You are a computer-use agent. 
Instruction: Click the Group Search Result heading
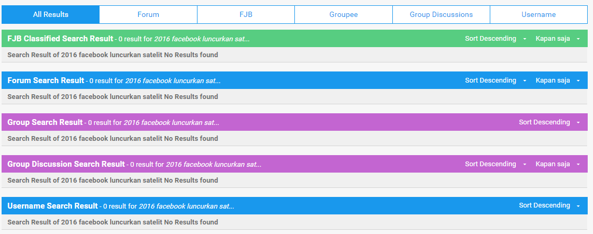click(45, 122)
